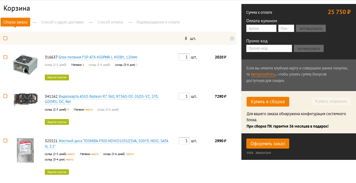
Task: Click the VISA payment logo
Action: pyautogui.click(x=250, y=153)
